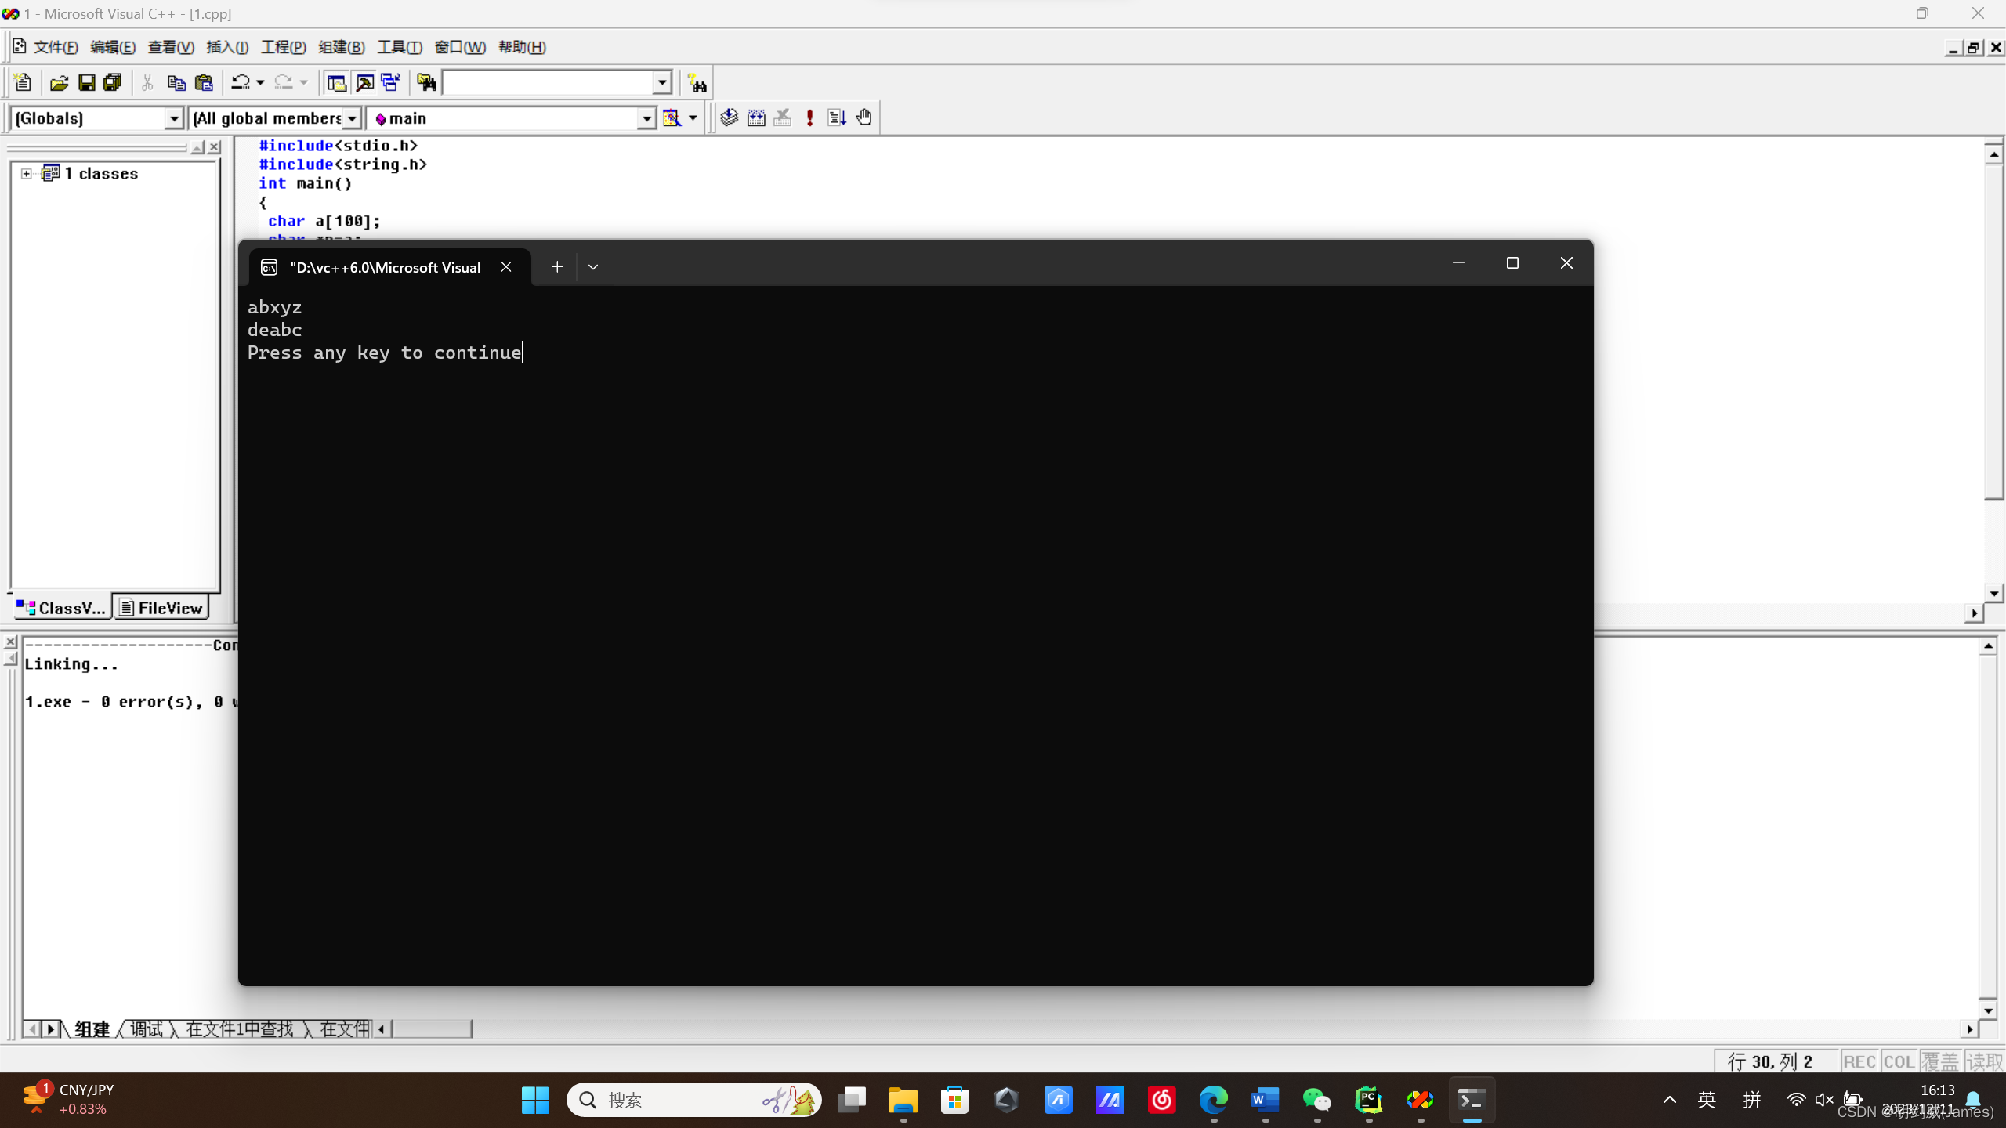The height and width of the screenshot is (1128, 2006).
Task: Click the Build icon next to Compile
Action: (756, 117)
